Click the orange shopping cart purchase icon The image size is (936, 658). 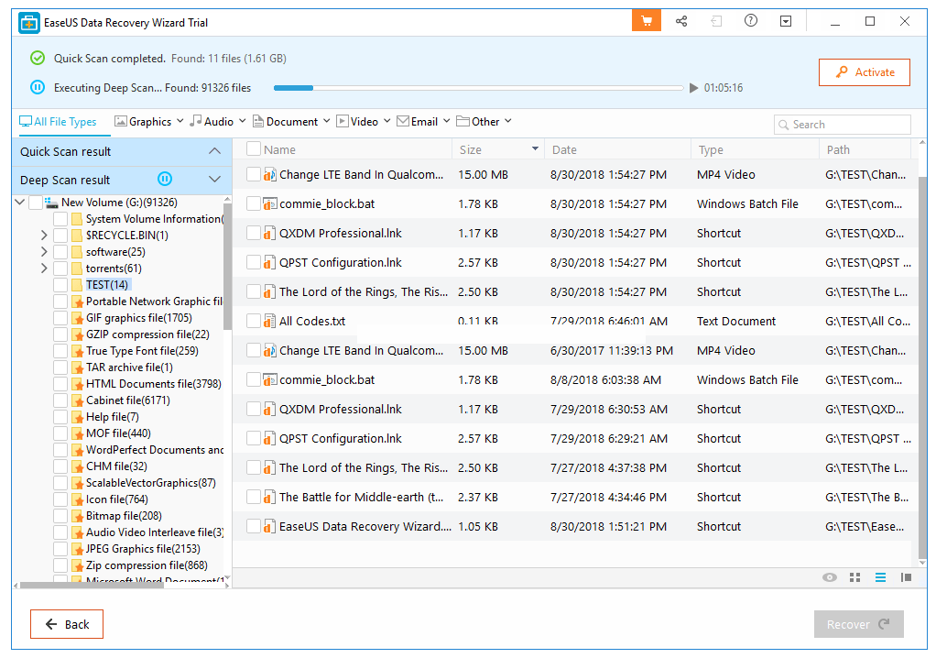(x=647, y=21)
